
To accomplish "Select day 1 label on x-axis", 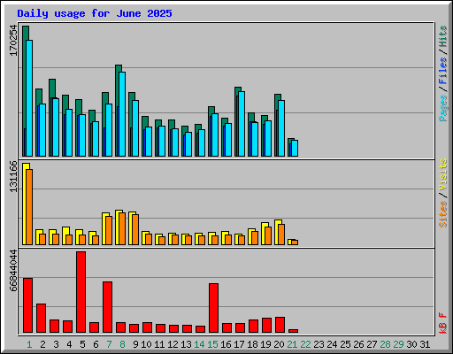I will pos(29,344).
